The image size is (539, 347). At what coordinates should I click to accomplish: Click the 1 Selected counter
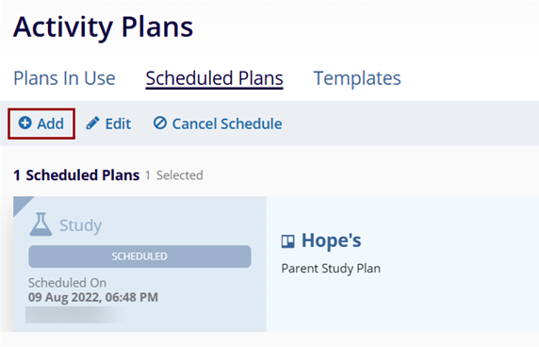coord(174,175)
